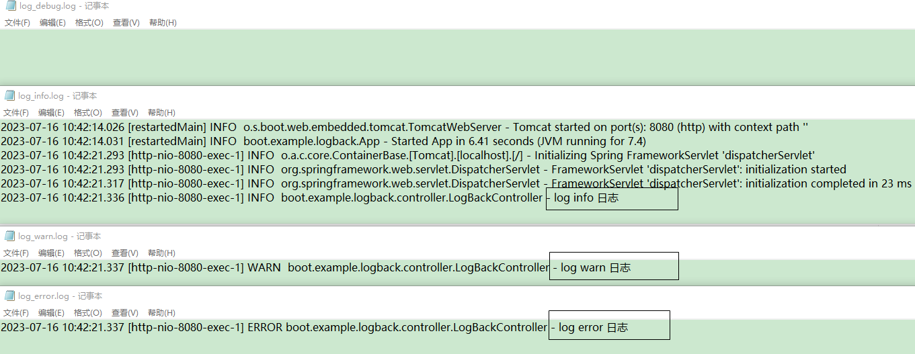Image resolution: width=915 pixels, height=354 pixels.
Task: Open 文件(F) menu in log_debug.log window
Action: (x=17, y=23)
